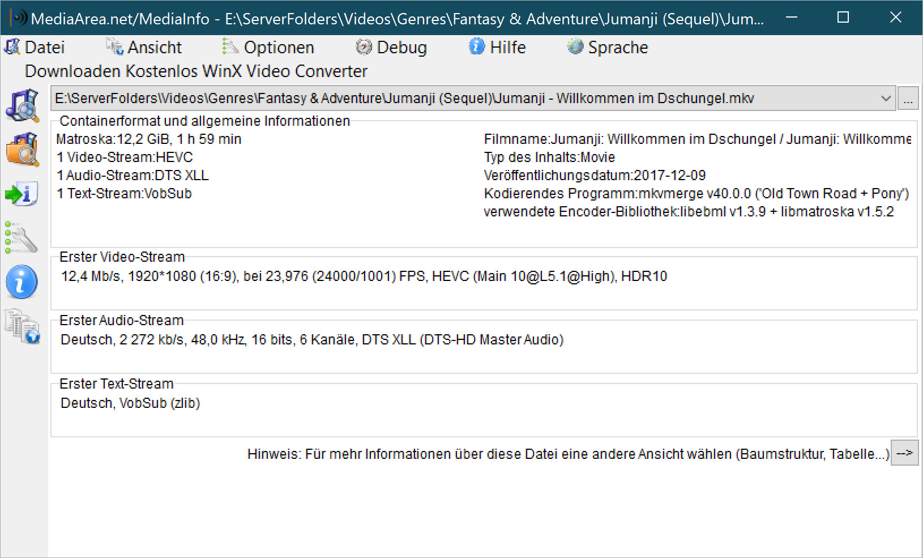The width and height of the screenshot is (923, 558).
Task: Click the Hinweis text about other views
Action: click(569, 454)
